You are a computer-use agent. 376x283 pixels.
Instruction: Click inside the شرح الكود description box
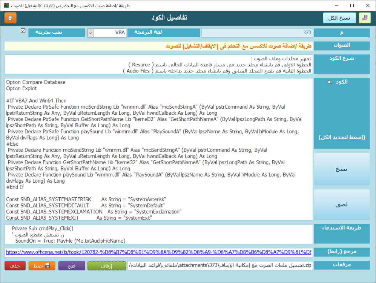[158, 64]
